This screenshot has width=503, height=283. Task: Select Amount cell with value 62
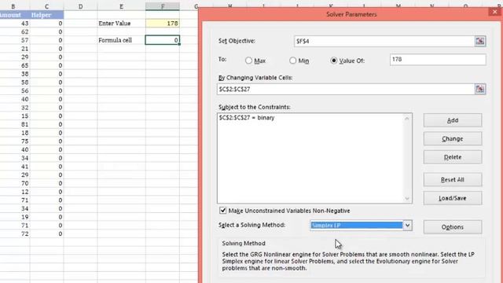tap(15, 31)
